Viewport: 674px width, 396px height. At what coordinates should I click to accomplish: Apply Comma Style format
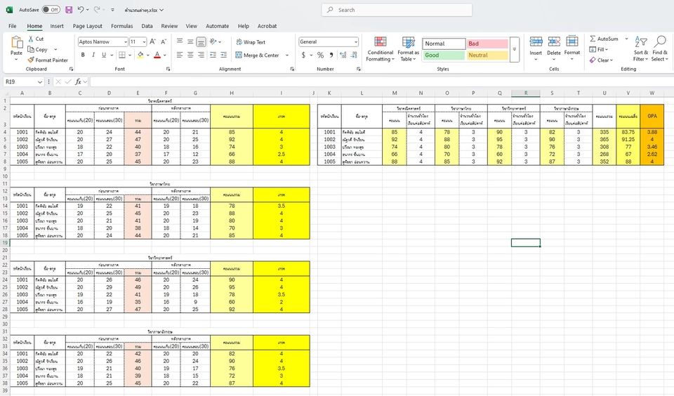click(331, 55)
